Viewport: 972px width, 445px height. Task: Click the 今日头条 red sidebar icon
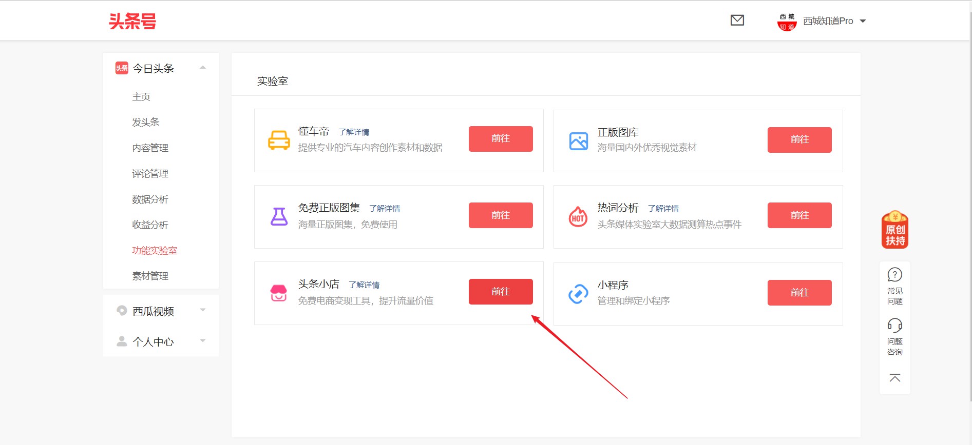(122, 68)
